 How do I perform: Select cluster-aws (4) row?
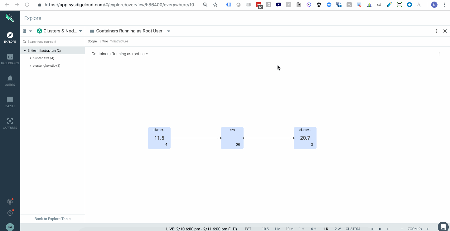(52, 58)
